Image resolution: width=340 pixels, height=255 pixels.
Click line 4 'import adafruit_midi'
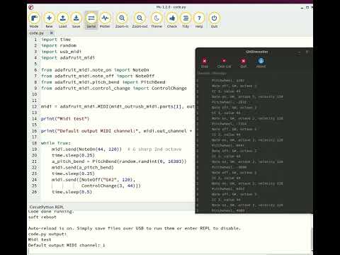tap(68, 57)
